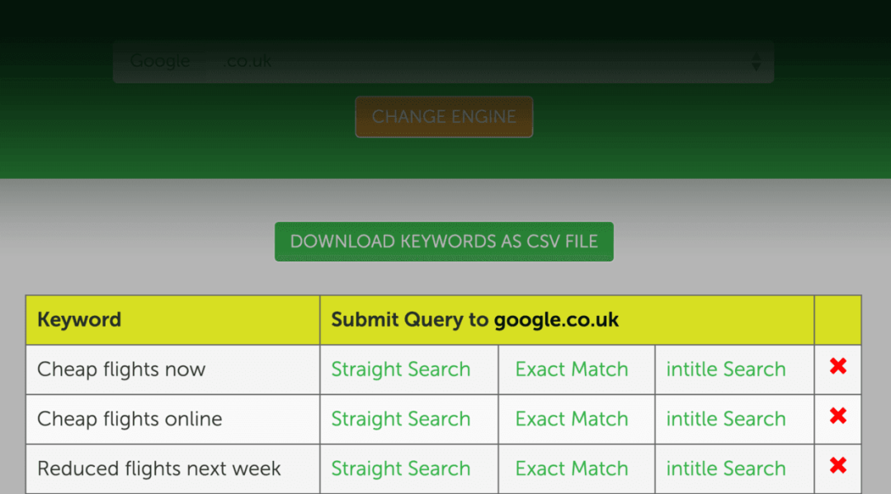
Task: Open Exact Match for Cheap flights online
Action: tap(572, 419)
